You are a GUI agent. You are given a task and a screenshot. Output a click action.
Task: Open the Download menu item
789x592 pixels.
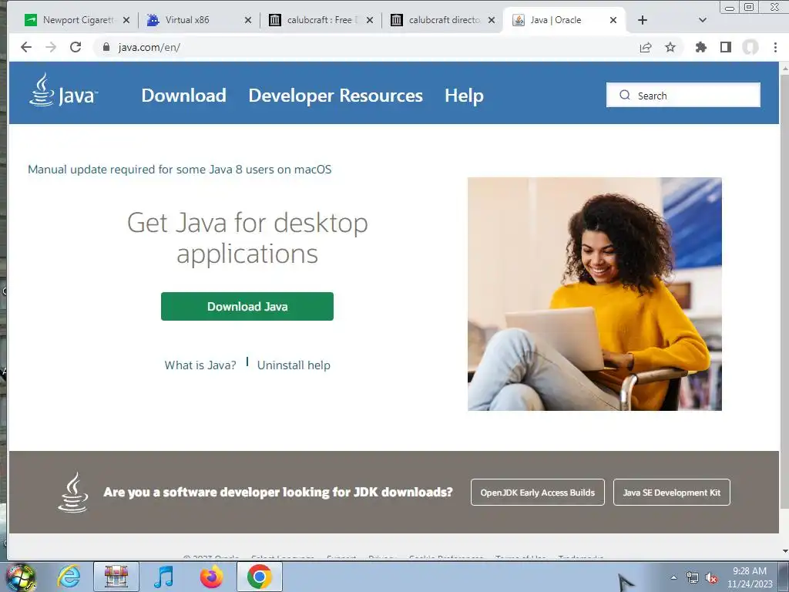[183, 95]
